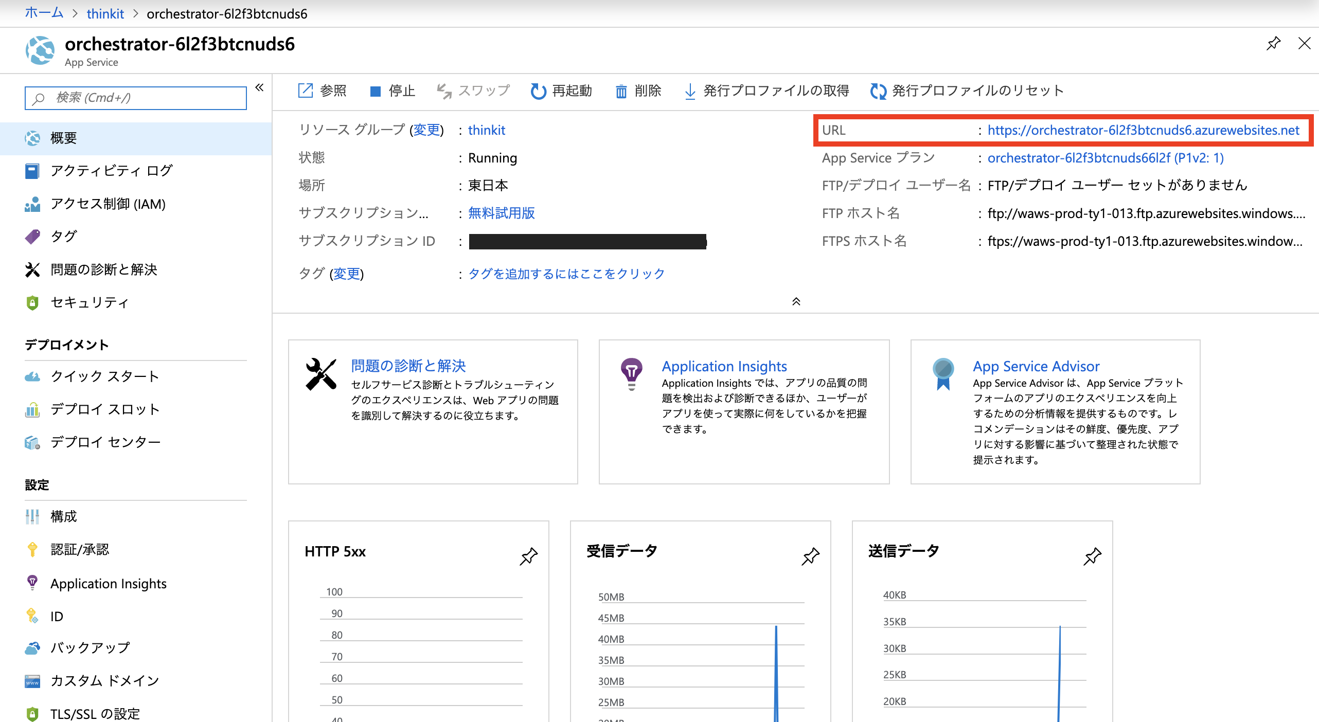Screen dimensions: 1319x722
Task: Open Application Insights in sidebar settings
Action: click(x=136, y=584)
